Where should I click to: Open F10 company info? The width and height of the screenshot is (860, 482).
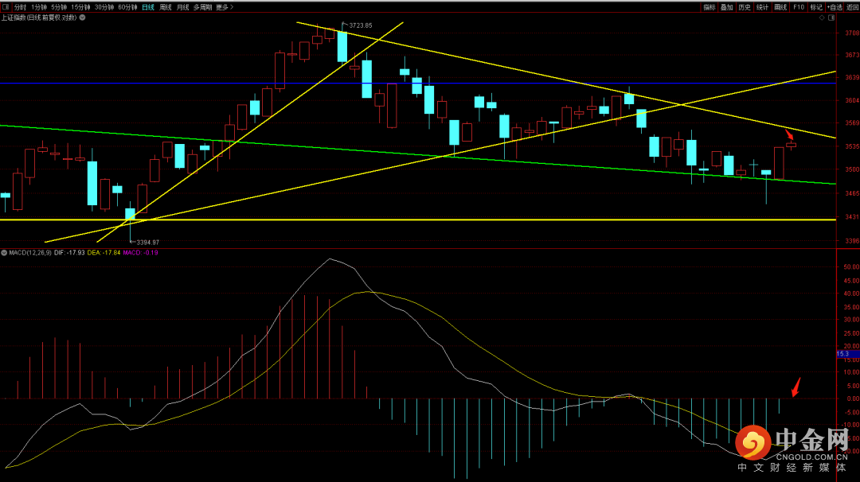(799, 7)
